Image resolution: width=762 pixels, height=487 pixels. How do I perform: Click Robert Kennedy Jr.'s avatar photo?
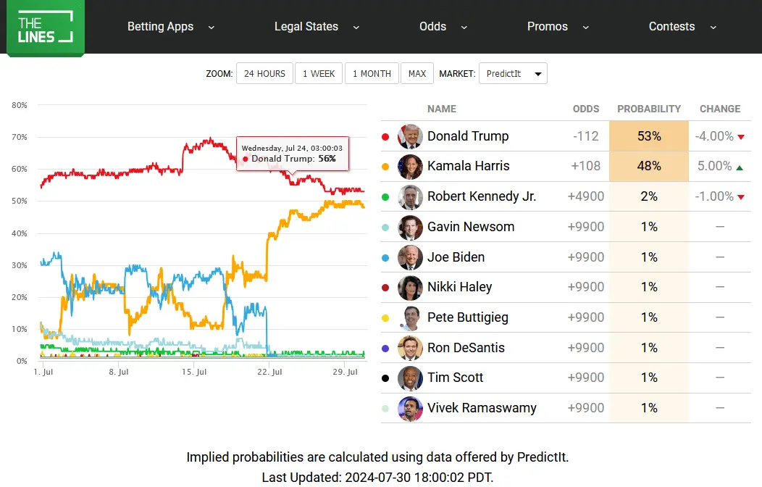point(410,196)
